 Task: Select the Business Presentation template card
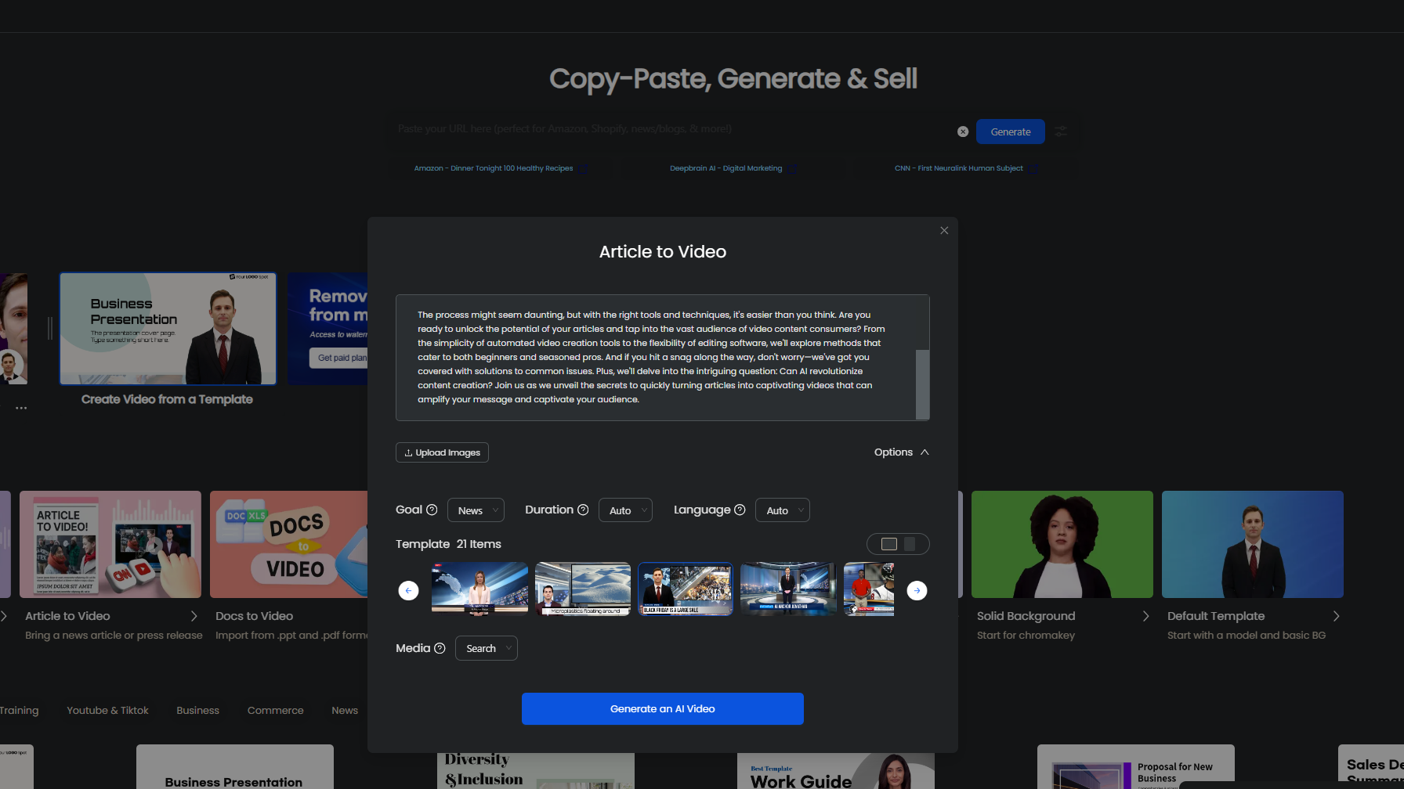(x=168, y=329)
